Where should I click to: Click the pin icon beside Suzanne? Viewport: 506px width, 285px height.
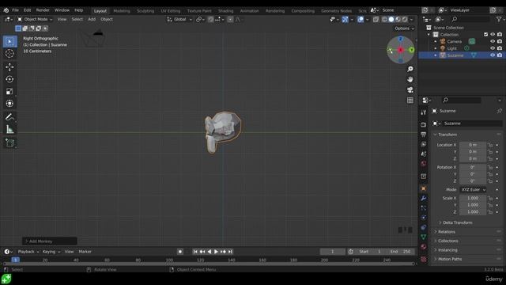[x=499, y=111]
